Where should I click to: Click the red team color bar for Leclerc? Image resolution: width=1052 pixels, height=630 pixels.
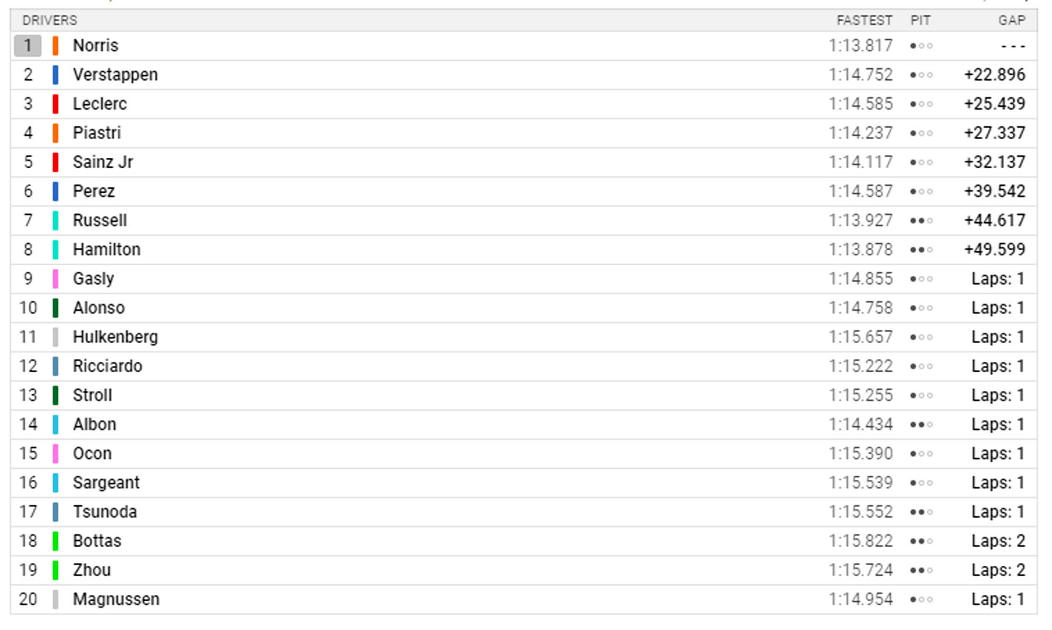(x=56, y=103)
